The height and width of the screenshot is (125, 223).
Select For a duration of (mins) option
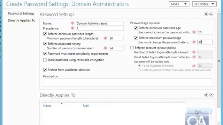(139, 66)
